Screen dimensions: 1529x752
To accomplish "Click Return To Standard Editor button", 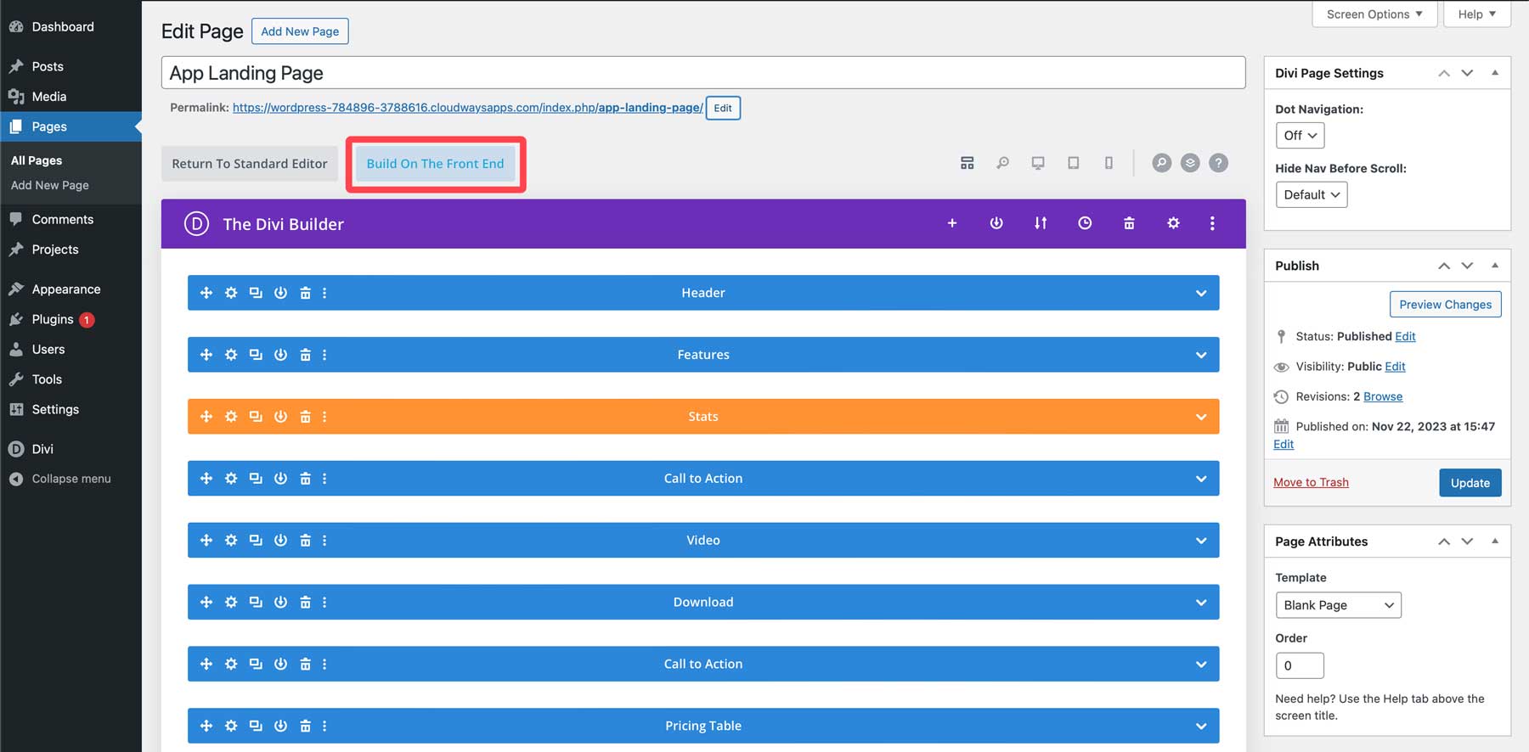I will (250, 164).
